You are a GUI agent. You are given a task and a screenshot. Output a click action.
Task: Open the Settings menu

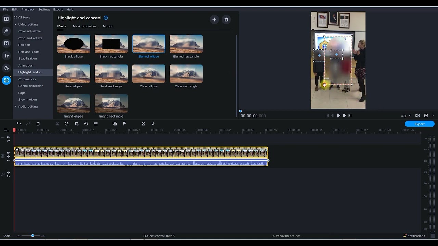(x=44, y=9)
